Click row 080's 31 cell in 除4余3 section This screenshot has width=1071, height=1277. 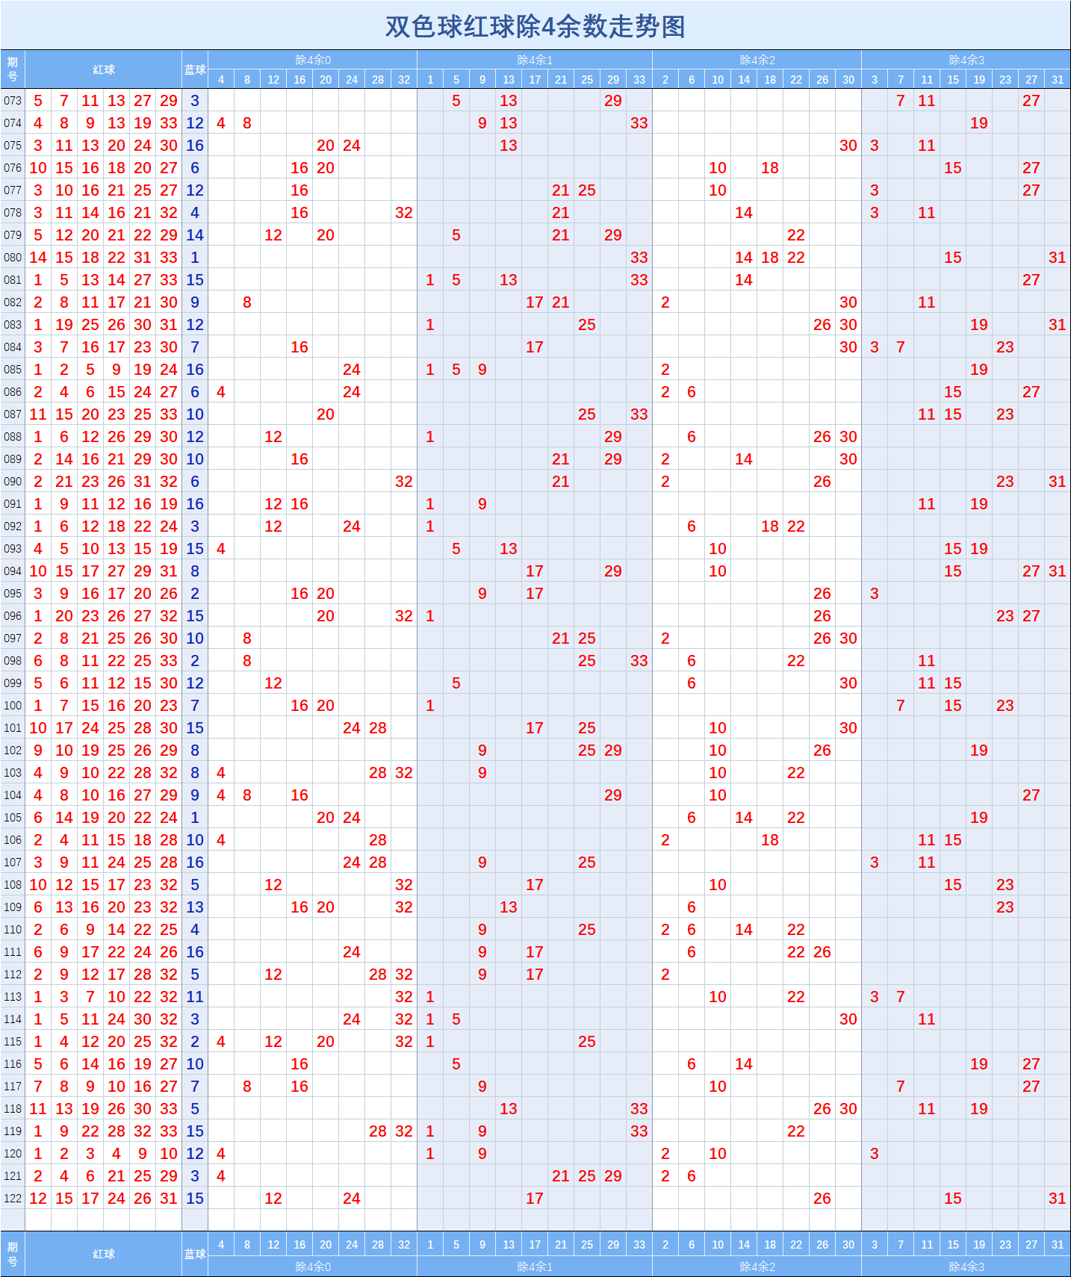coord(1058,257)
